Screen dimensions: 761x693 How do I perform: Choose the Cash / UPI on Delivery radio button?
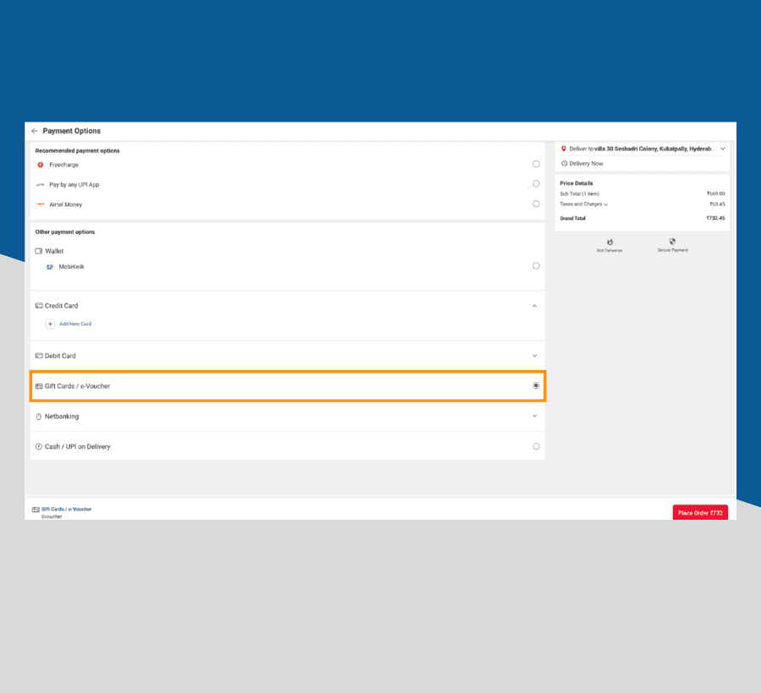(536, 446)
